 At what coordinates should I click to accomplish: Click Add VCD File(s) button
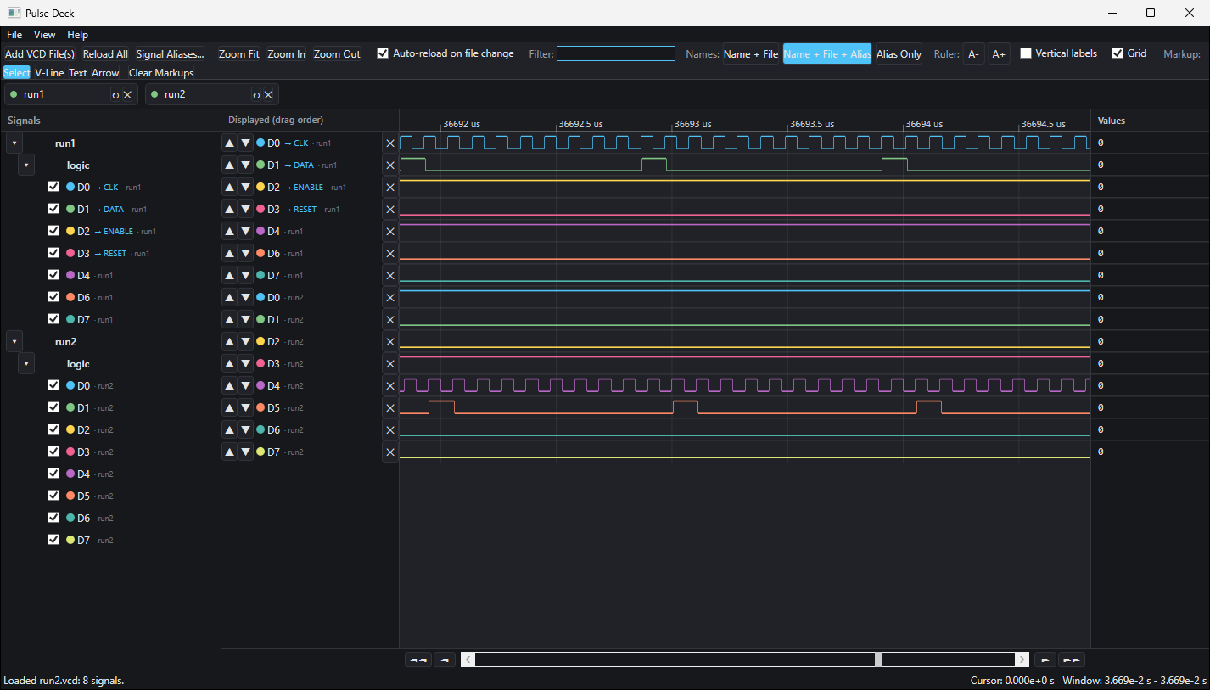point(40,54)
